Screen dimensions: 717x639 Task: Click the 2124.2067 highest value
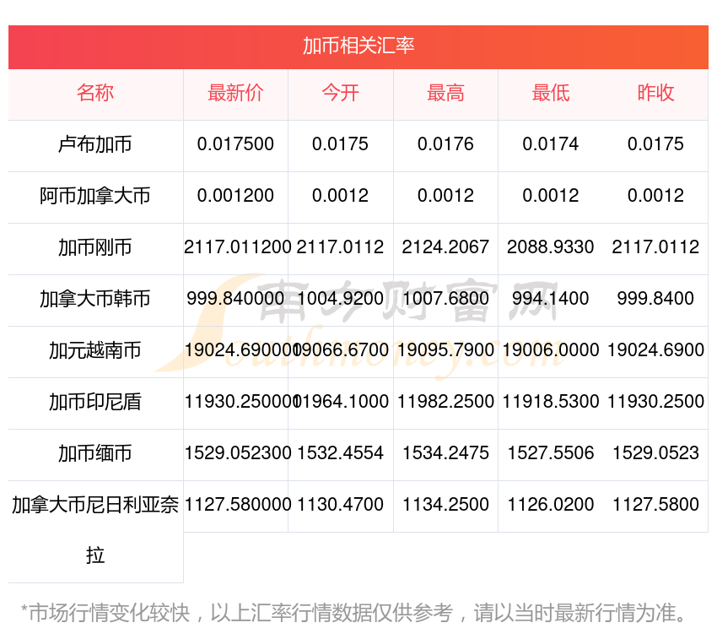pos(445,247)
